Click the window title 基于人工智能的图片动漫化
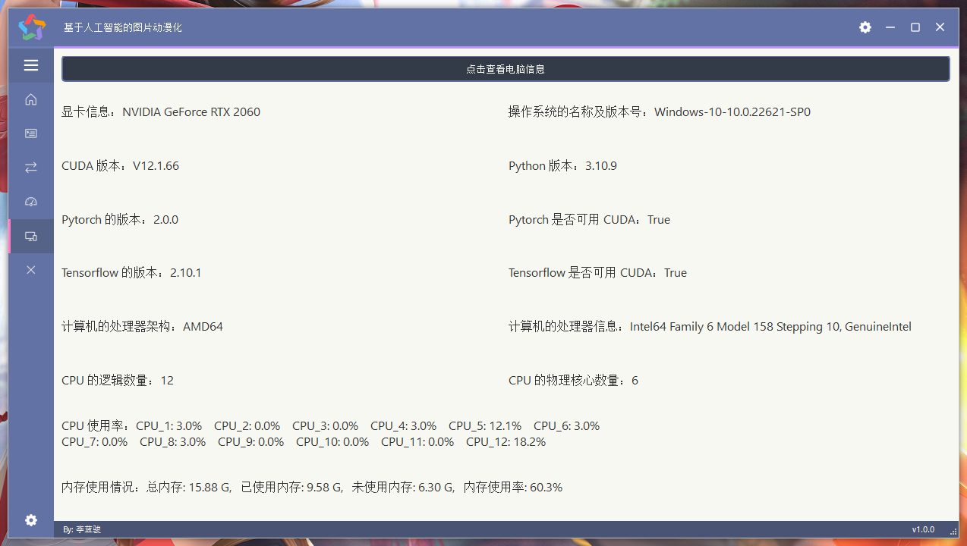This screenshot has width=967, height=546. click(122, 27)
